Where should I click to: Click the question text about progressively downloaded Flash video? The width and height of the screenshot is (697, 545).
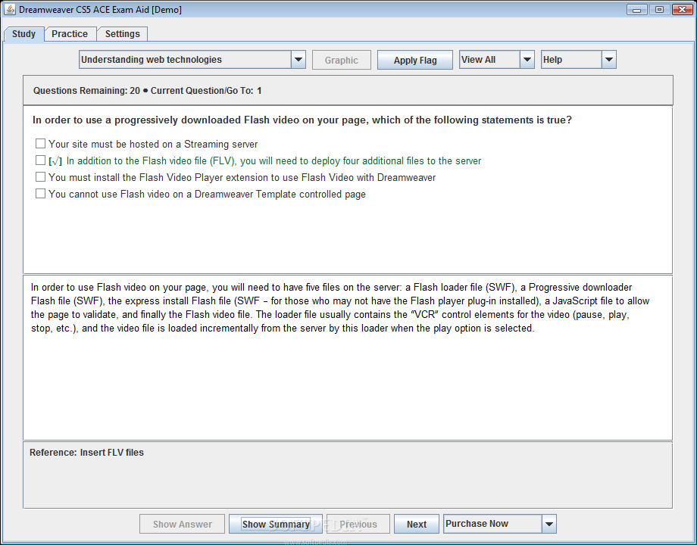[x=302, y=120]
